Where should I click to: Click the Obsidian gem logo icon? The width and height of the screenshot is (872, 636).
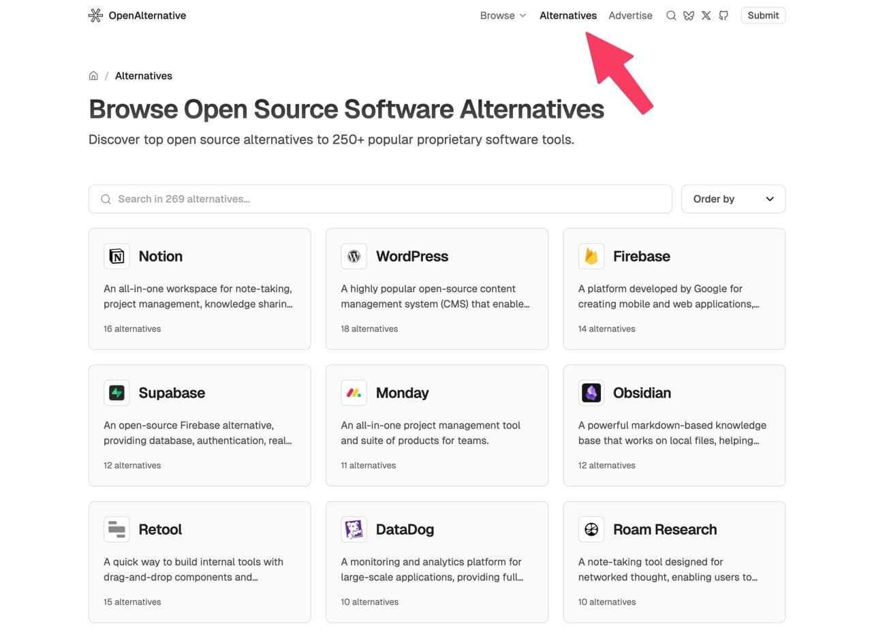pyautogui.click(x=591, y=393)
